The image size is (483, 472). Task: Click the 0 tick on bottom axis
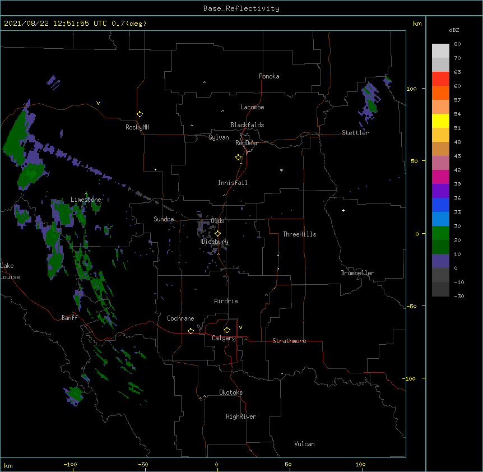pos(216,464)
